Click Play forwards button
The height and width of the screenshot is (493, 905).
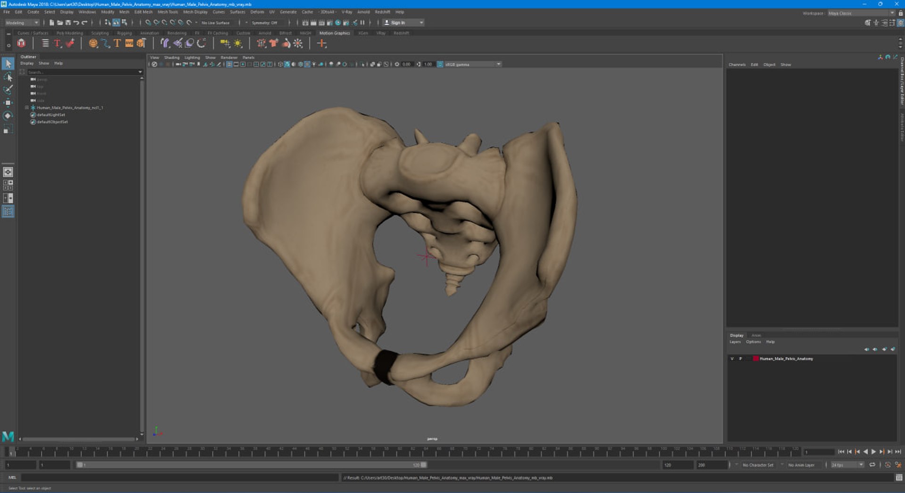pyautogui.click(x=873, y=452)
